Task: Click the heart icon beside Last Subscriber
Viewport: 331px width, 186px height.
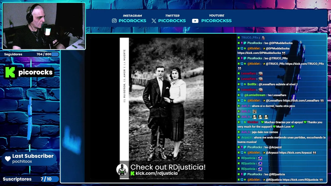Action: (x=8, y=159)
